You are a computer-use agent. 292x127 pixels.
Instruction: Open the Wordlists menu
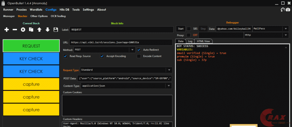pyautogui.click(x=36, y=10)
